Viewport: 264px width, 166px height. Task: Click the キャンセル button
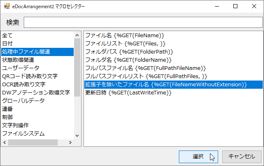[242, 157]
